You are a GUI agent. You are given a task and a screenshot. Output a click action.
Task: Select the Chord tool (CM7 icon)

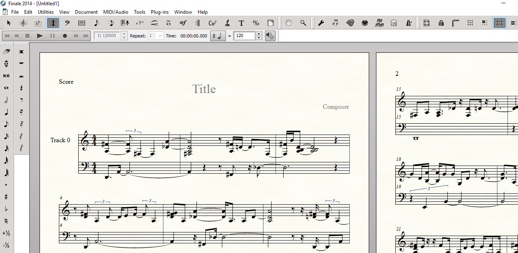click(x=212, y=23)
